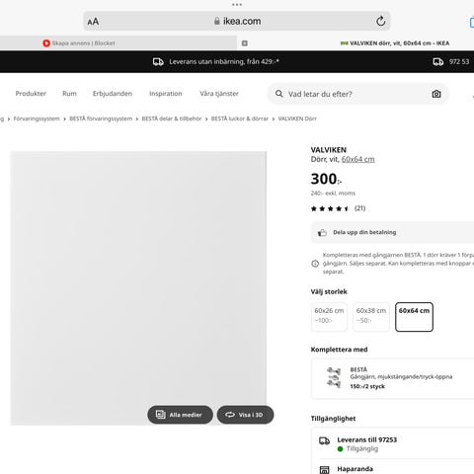Click the camera visual search icon

coord(436,94)
